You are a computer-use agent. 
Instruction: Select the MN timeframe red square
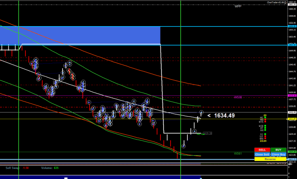265,139
